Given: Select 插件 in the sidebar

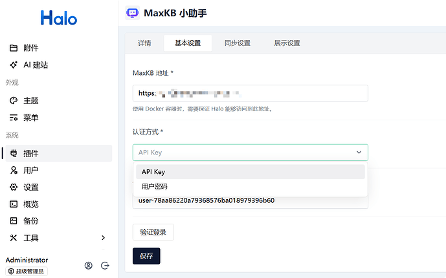Looking at the screenshot, I should [59, 153].
